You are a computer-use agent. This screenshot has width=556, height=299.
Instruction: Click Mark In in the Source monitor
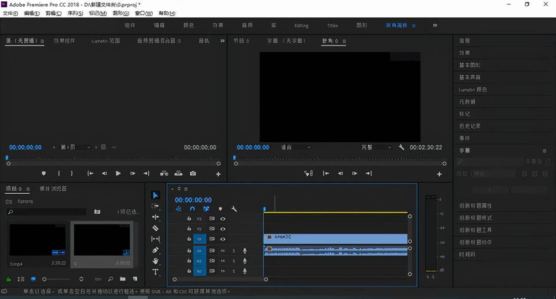click(x=59, y=173)
